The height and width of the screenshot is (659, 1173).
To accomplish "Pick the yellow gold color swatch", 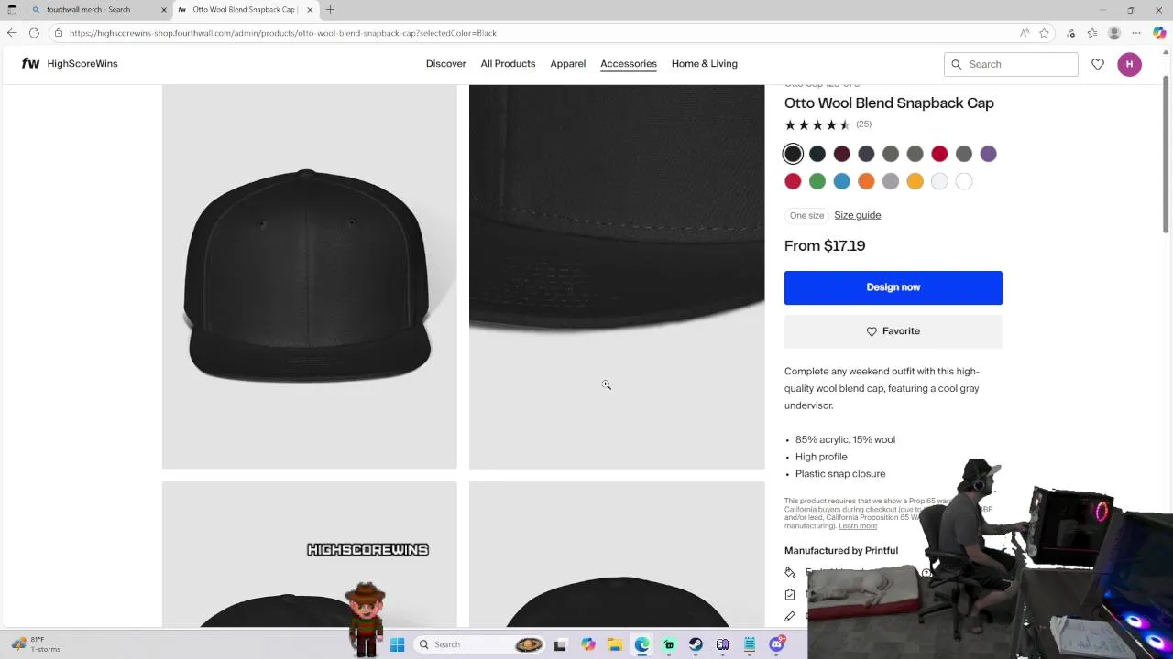I will (915, 182).
